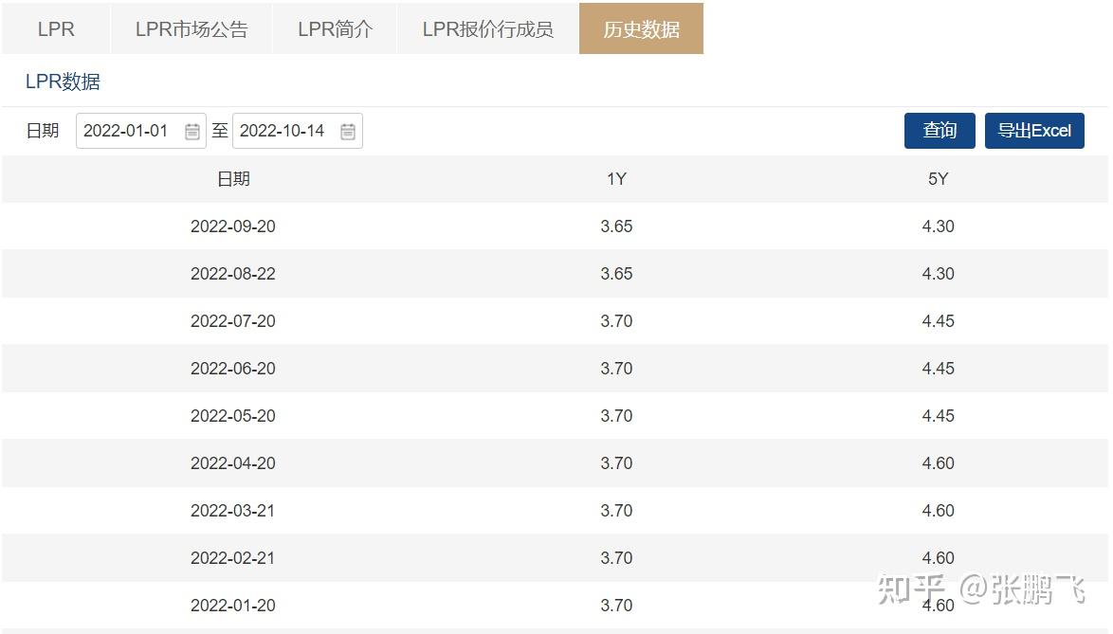
Task: Click the 查询 query button
Action: pyautogui.click(x=939, y=130)
